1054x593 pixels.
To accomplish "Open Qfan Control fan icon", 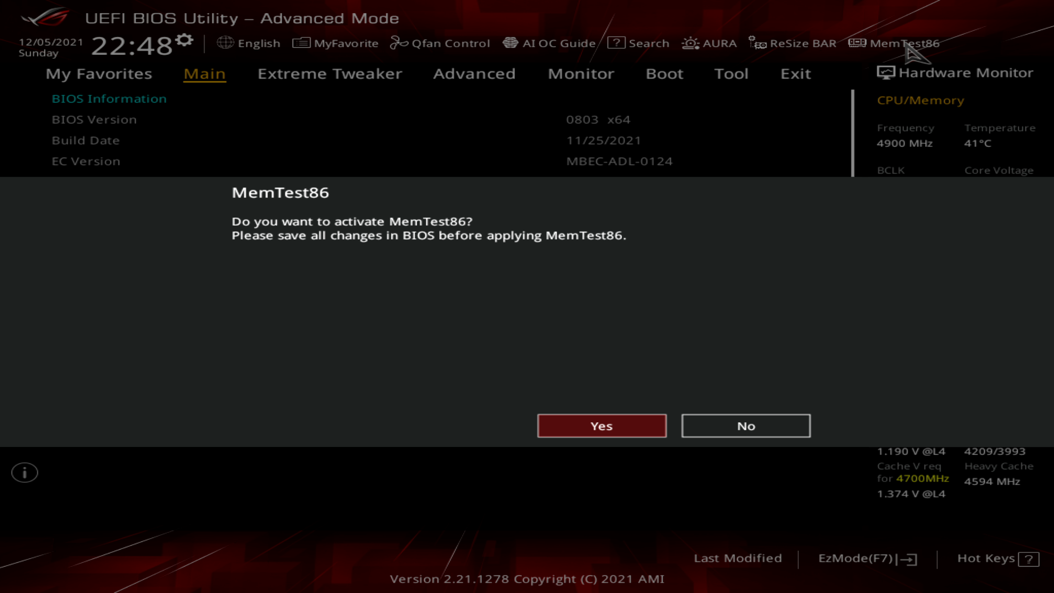I will coord(399,43).
